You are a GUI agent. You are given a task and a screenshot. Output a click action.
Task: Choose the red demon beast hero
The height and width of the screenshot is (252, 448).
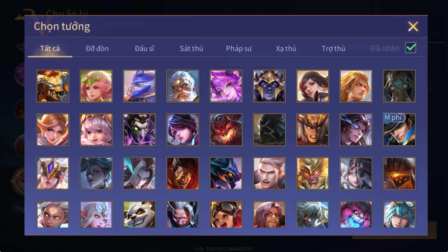pyautogui.click(x=226, y=130)
